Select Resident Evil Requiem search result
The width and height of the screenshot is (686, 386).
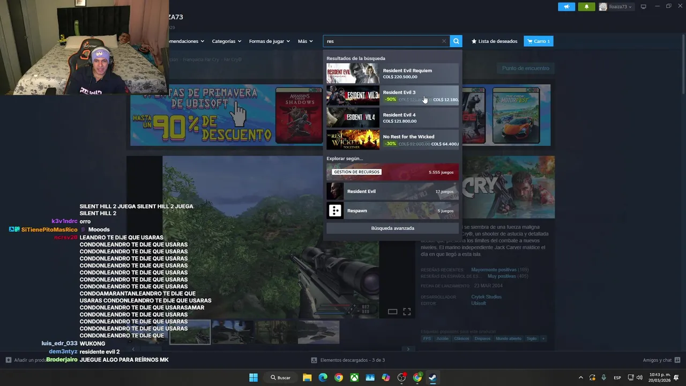click(392, 73)
